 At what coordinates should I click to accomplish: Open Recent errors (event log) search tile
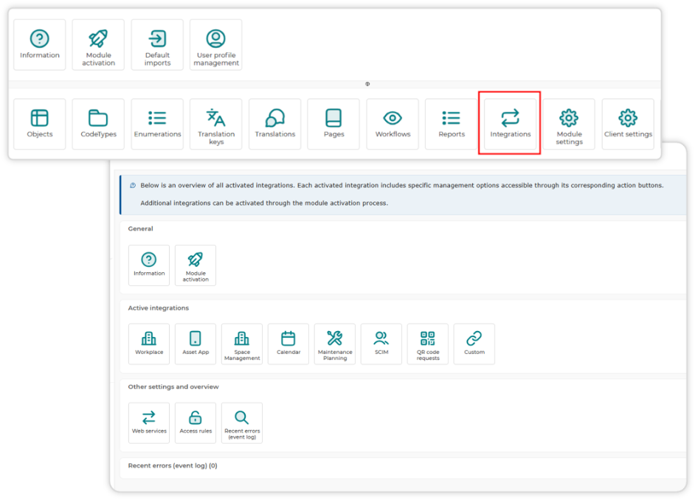[242, 423]
